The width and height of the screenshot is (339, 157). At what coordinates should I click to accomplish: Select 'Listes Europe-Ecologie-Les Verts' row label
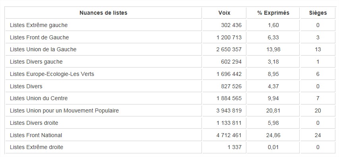click(x=52, y=74)
